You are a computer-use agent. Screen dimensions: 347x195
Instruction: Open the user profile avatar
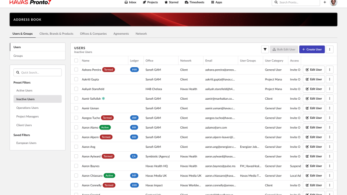(334, 3)
